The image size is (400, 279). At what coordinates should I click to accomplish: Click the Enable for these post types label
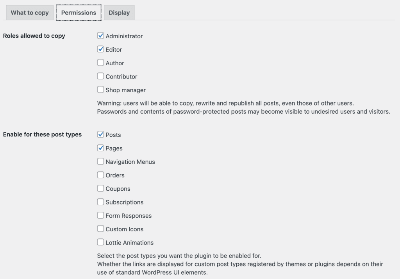pyautogui.click(x=42, y=134)
